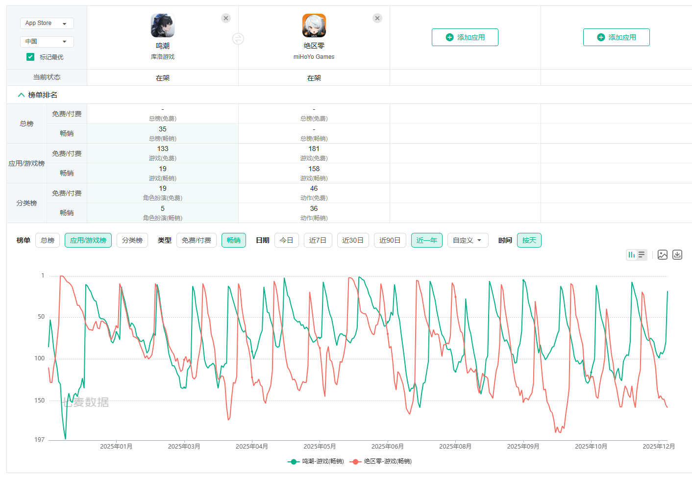Image resolution: width=692 pixels, height=478 pixels.
Task: Open the App Store platform dropdown
Action: [x=47, y=23]
